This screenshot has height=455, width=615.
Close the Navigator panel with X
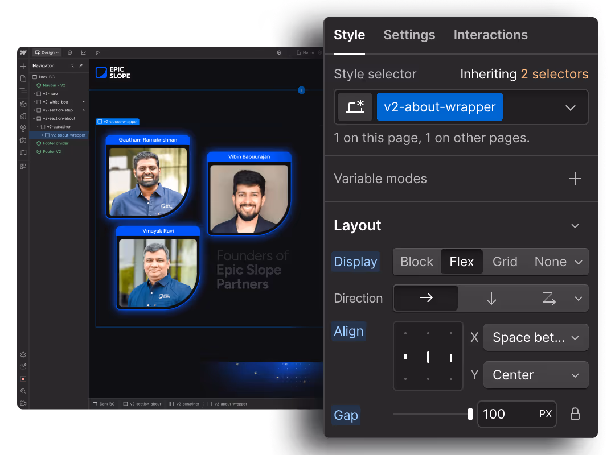click(72, 66)
